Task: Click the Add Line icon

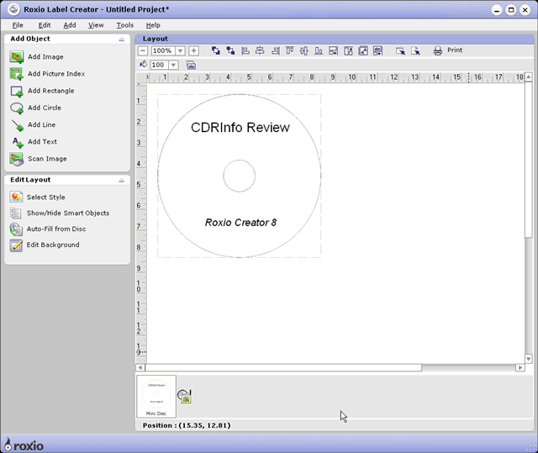Action: click(x=17, y=125)
